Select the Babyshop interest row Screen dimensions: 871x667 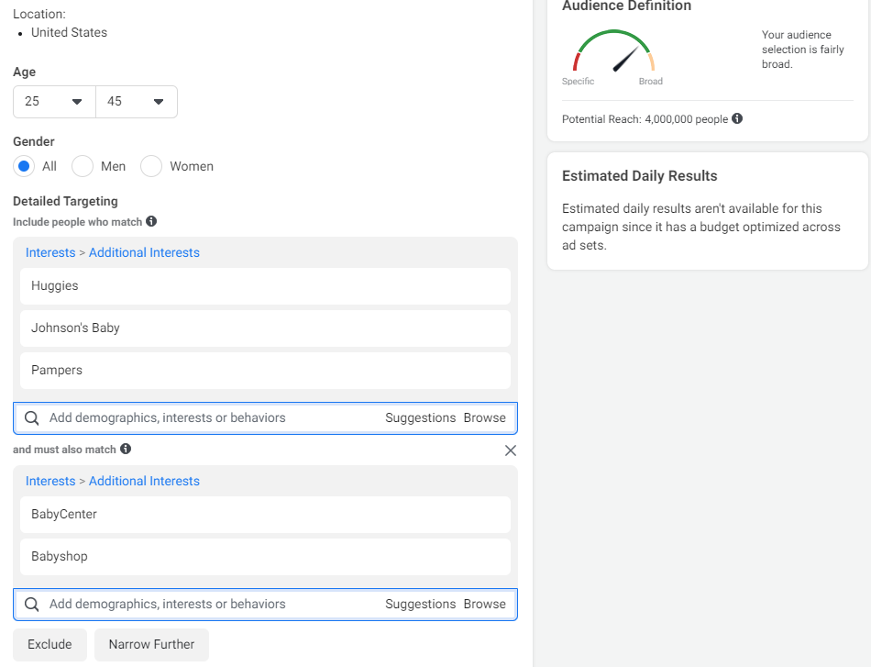(x=265, y=556)
